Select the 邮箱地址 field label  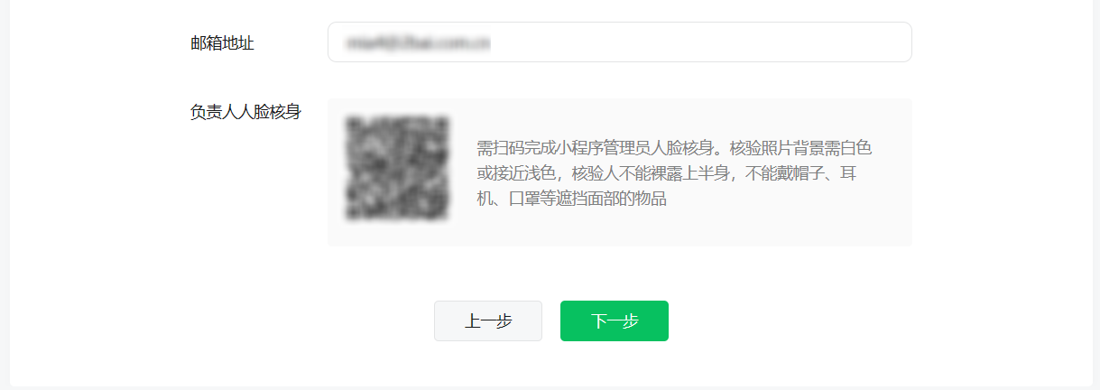(222, 42)
